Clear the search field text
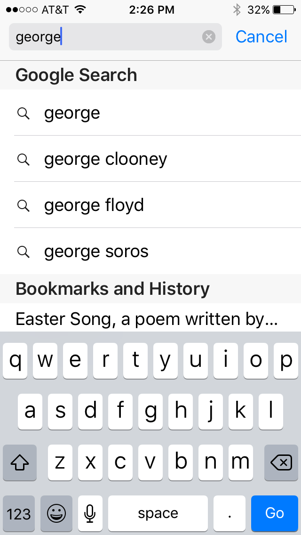 (x=209, y=37)
